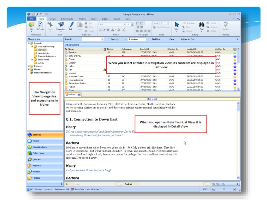Justify paragraph alignment
Image resolution: width=267 pixels, height=200 pixels.
coord(149,31)
